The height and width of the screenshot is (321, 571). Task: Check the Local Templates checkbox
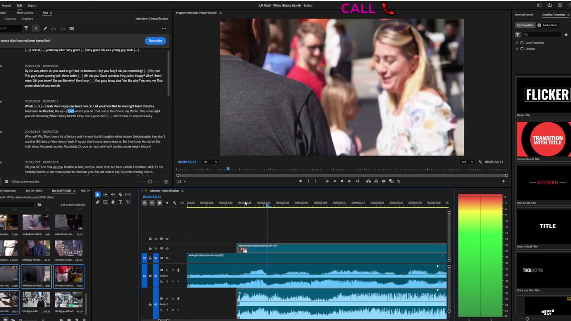pos(522,43)
